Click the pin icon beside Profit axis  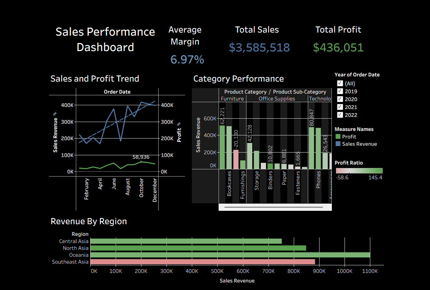[x=179, y=124]
